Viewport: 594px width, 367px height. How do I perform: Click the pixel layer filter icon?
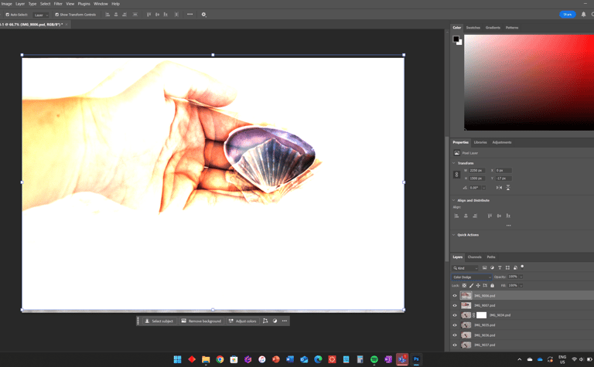(485, 267)
